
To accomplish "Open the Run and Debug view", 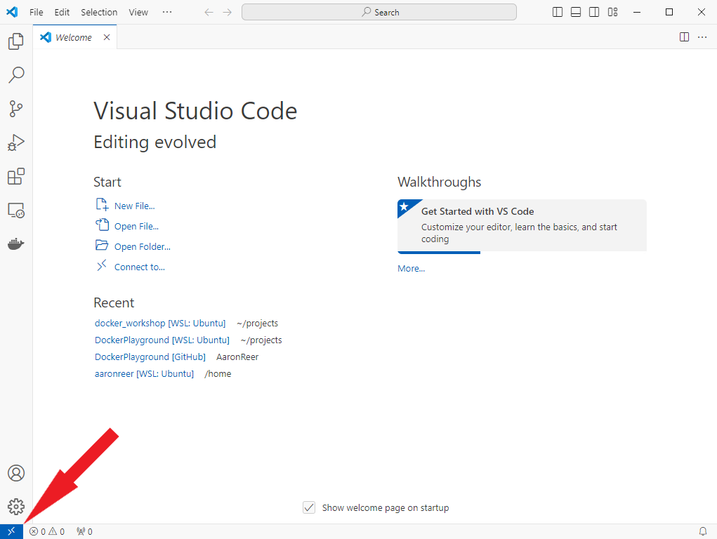I will (15, 142).
